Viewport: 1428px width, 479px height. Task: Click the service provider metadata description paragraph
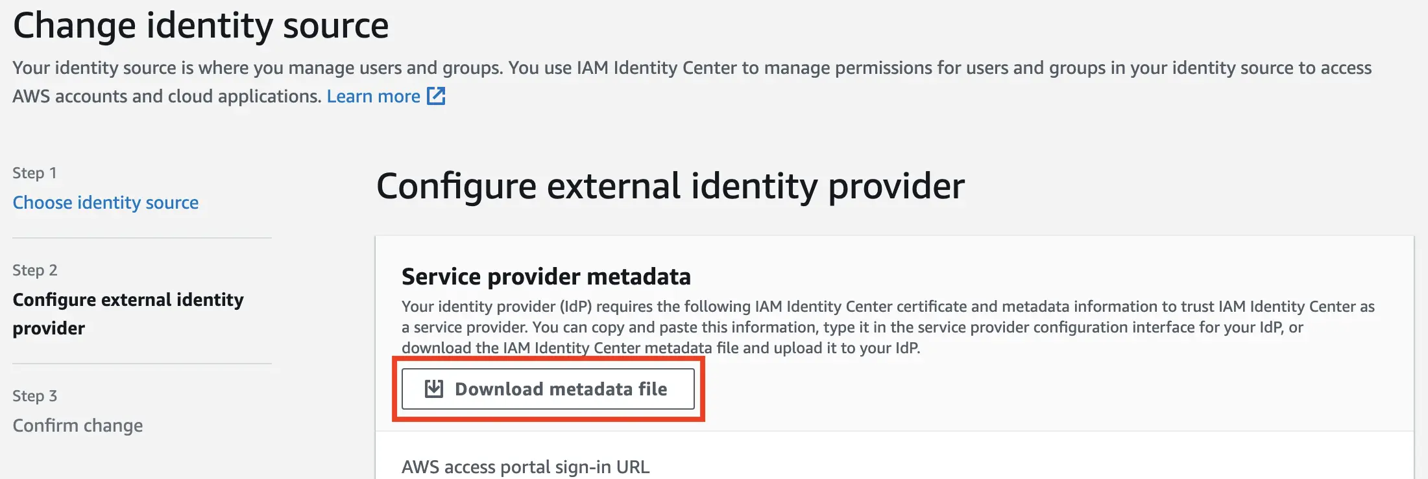(x=843, y=327)
